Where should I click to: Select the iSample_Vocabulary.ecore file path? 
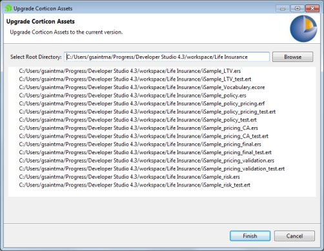tap(142, 87)
